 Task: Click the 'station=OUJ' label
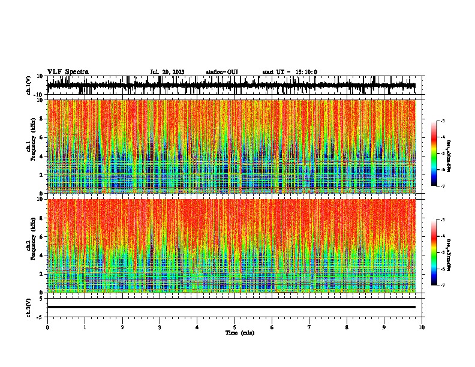(x=222, y=72)
